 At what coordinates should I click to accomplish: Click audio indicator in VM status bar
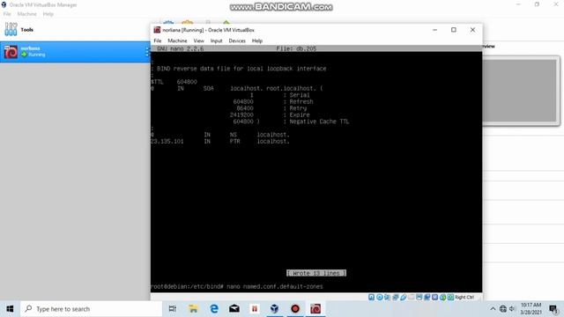[388, 298]
